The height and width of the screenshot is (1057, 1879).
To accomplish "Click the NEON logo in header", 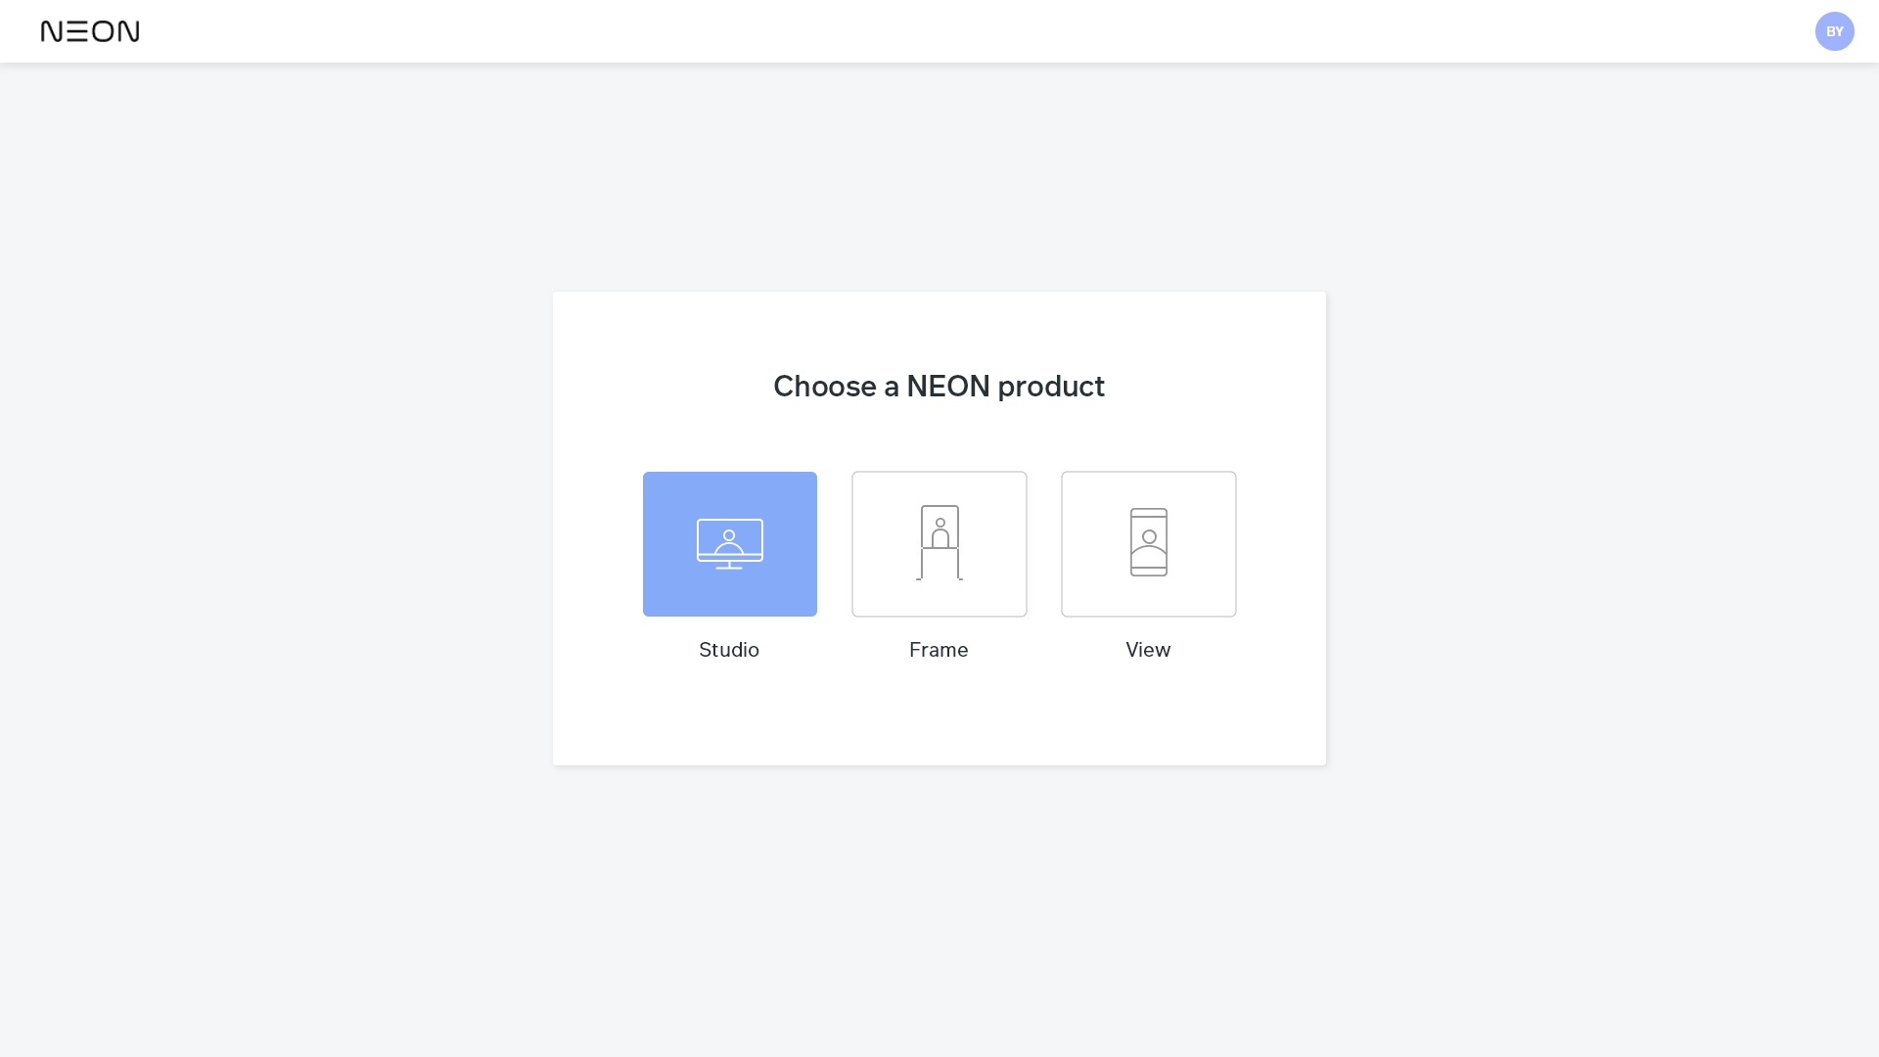I will coord(90,31).
